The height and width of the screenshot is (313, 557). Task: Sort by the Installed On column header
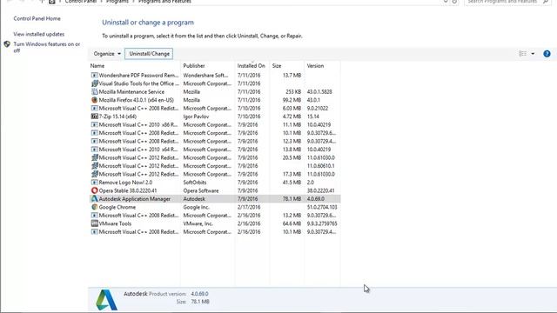tap(252, 66)
